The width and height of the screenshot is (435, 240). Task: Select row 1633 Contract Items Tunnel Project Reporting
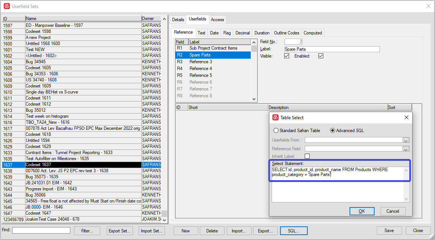point(82,153)
